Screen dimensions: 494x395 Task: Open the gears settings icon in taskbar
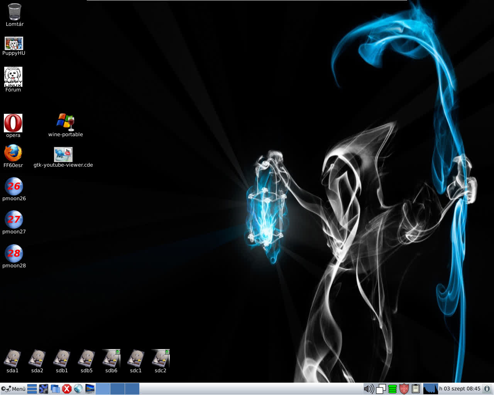coord(44,389)
